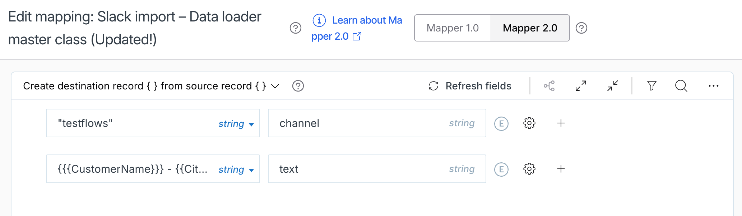Screen dimensions: 742x216
Task: Expand all mapping rows with the expand icon
Action: [580, 86]
